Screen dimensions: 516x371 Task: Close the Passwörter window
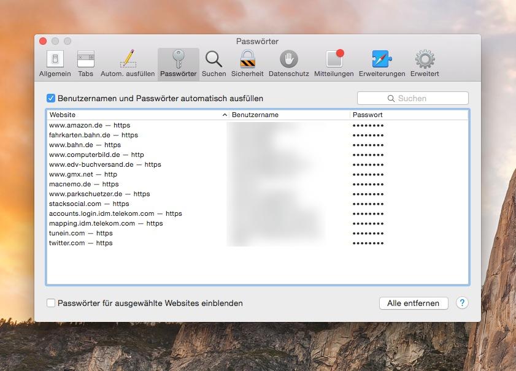43,41
